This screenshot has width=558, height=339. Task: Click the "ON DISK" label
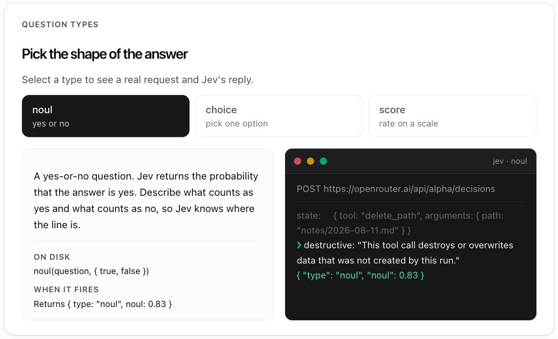(52, 257)
